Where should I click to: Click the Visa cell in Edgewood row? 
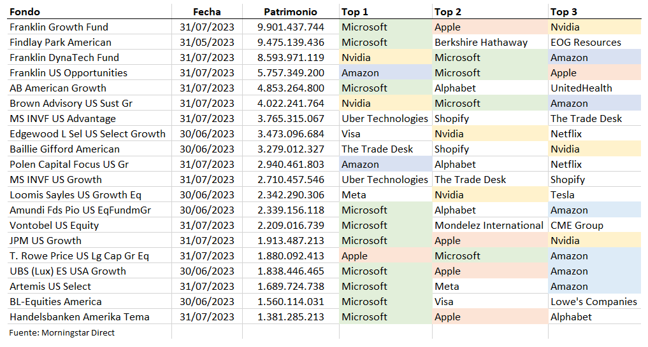[351, 133]
